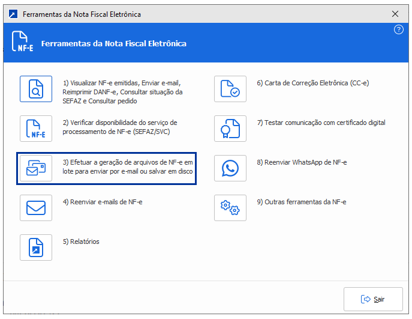Close the Ferramentas da Nota Fiscal window
This screenshot has height=319, width=412.
395,14
